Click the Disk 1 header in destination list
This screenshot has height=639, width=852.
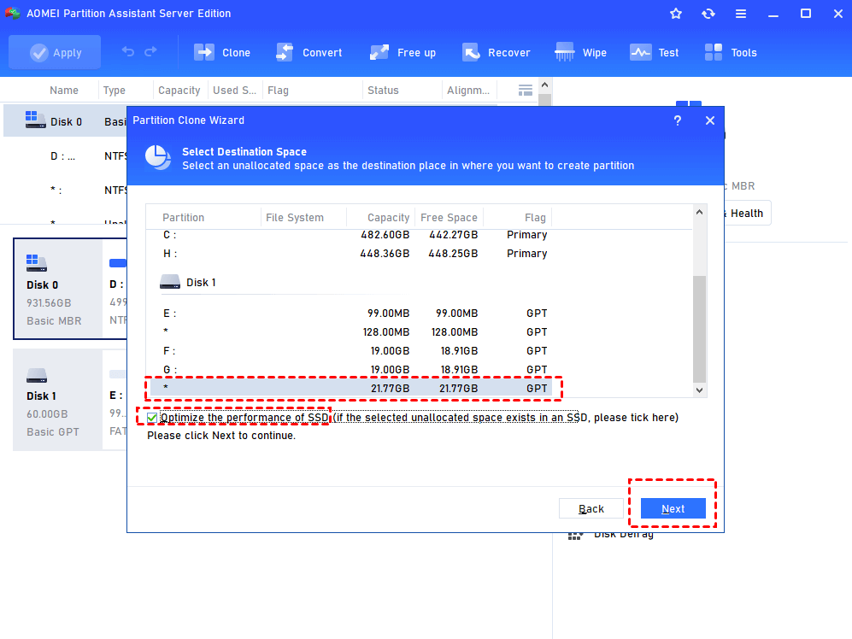[187, 283]
